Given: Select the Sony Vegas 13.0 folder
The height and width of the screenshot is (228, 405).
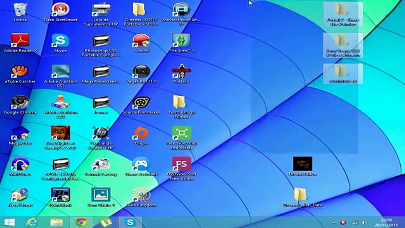Looking at the screenshot, I should (x=343, y=45).
